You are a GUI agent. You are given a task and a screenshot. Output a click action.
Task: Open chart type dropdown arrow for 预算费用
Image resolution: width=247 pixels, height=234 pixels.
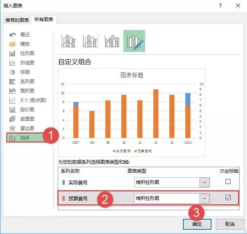point(204,198)
